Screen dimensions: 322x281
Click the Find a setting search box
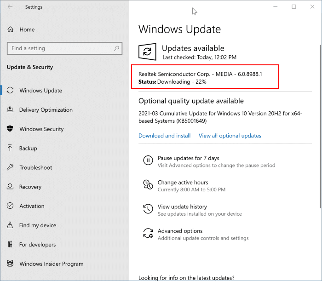(64, 48)
